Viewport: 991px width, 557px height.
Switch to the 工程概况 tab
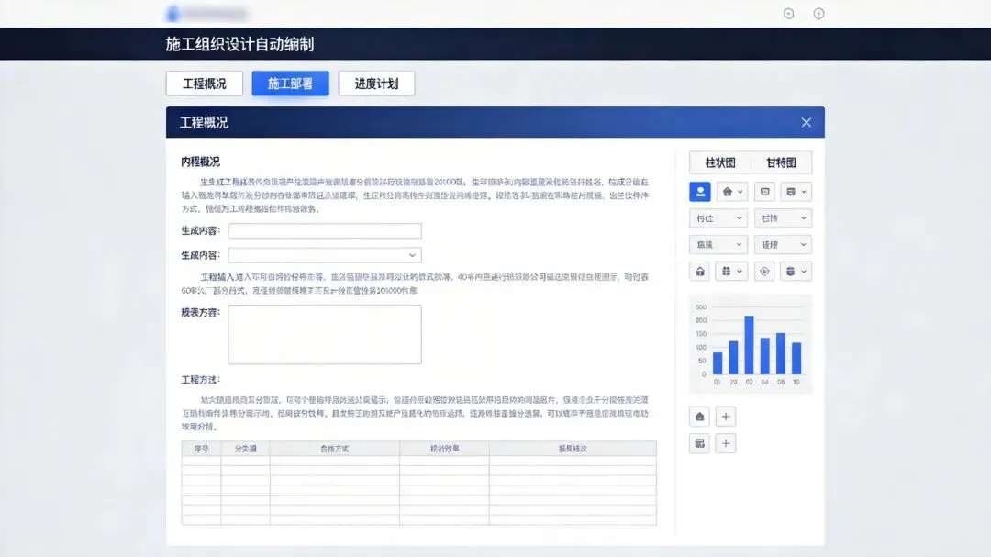pos(204,84)
